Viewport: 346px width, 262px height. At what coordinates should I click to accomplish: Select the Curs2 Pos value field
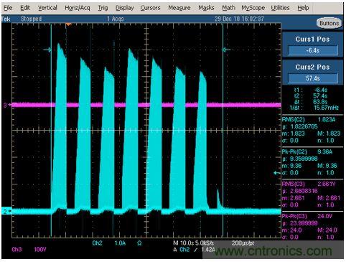click(x=313, y=78)
